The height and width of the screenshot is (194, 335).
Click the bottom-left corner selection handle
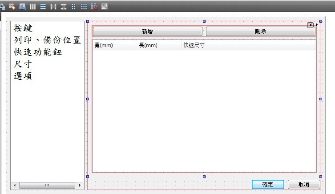point(88,177)
